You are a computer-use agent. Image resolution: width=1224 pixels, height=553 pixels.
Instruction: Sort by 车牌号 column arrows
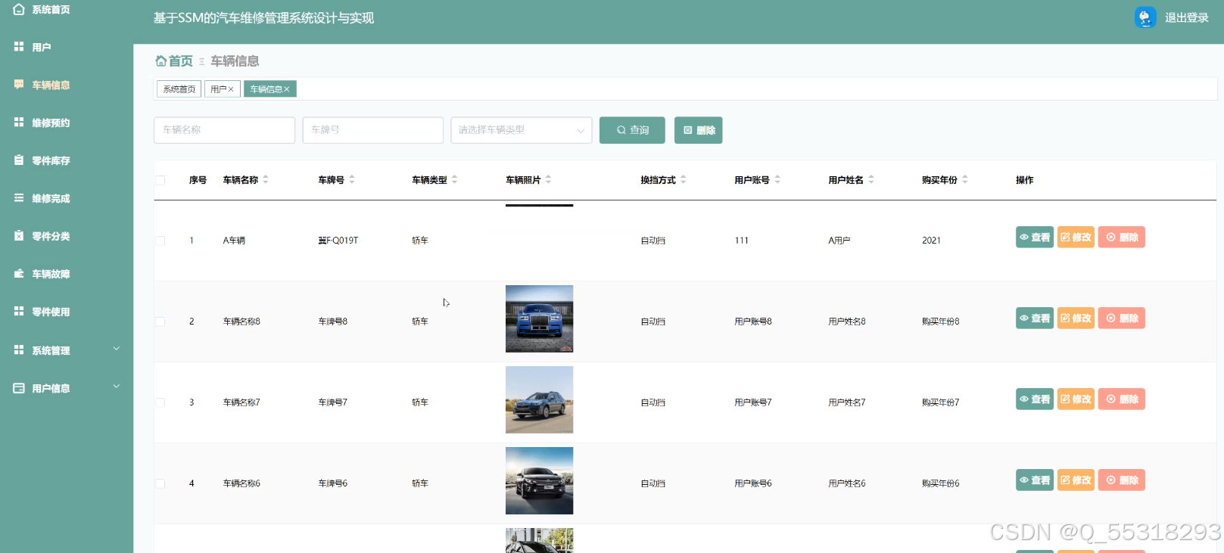pos(352,180)
